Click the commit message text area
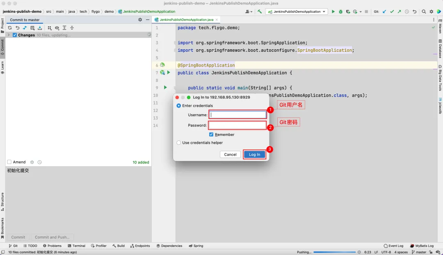This screenshot has width=443, height=255. (78, 199)
